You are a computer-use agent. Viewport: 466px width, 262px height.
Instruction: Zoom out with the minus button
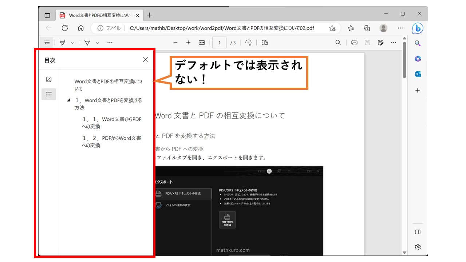point(175,43)
